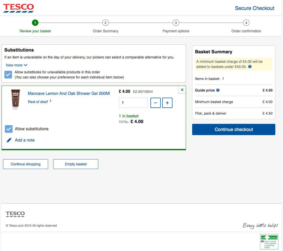This screenshot has height=251, width=283.
Task: Click the Mancave shower gel product image
Action: (16, 100)
